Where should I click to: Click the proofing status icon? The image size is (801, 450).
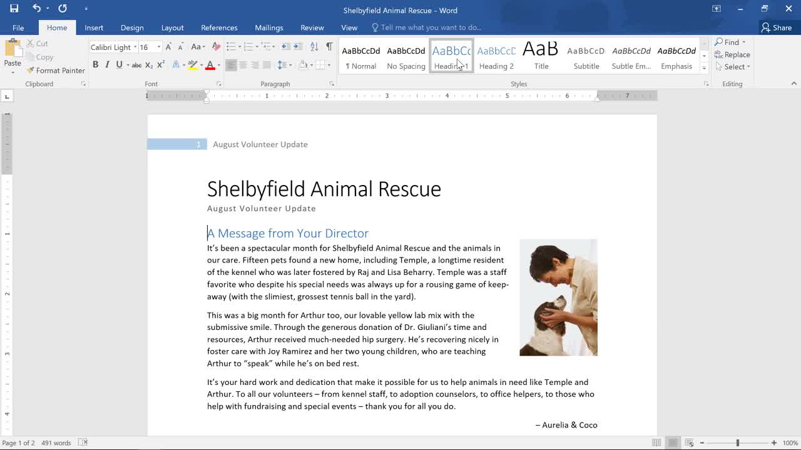83,442
